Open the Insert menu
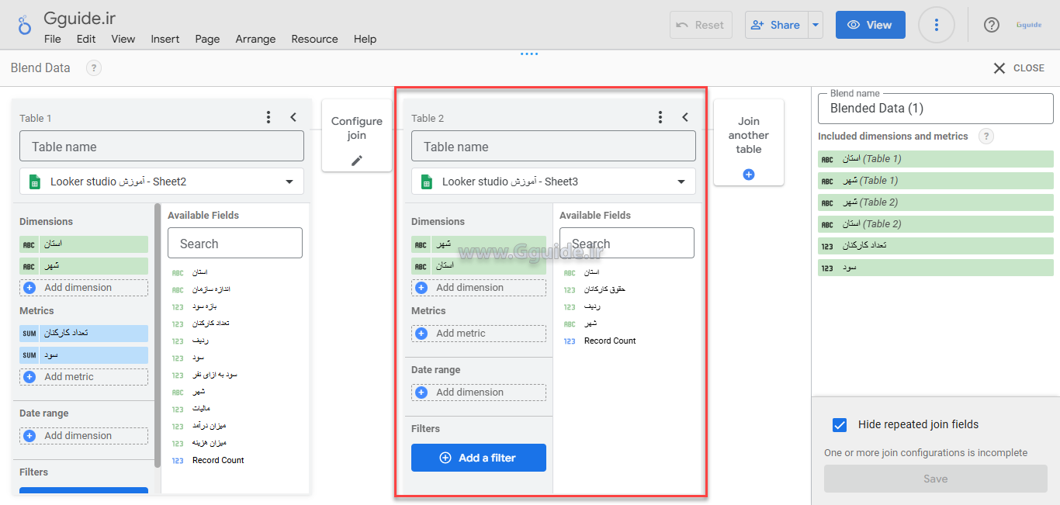This screenshot has height=505, width=1060. pyautogui.click(x=165, y=39)
